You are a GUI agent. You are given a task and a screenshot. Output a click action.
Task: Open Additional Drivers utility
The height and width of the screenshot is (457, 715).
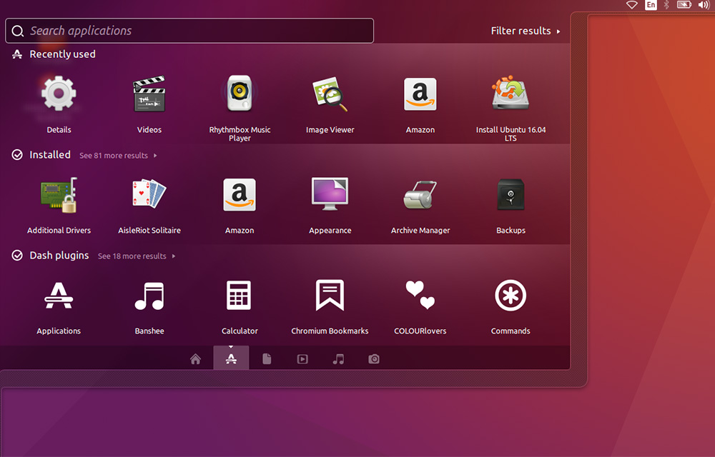(x=59, y=195)
